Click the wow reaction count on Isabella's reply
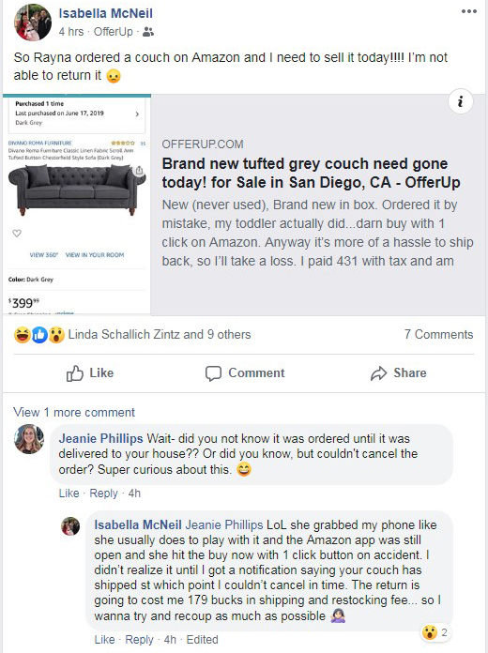 (x=435, y=632)
